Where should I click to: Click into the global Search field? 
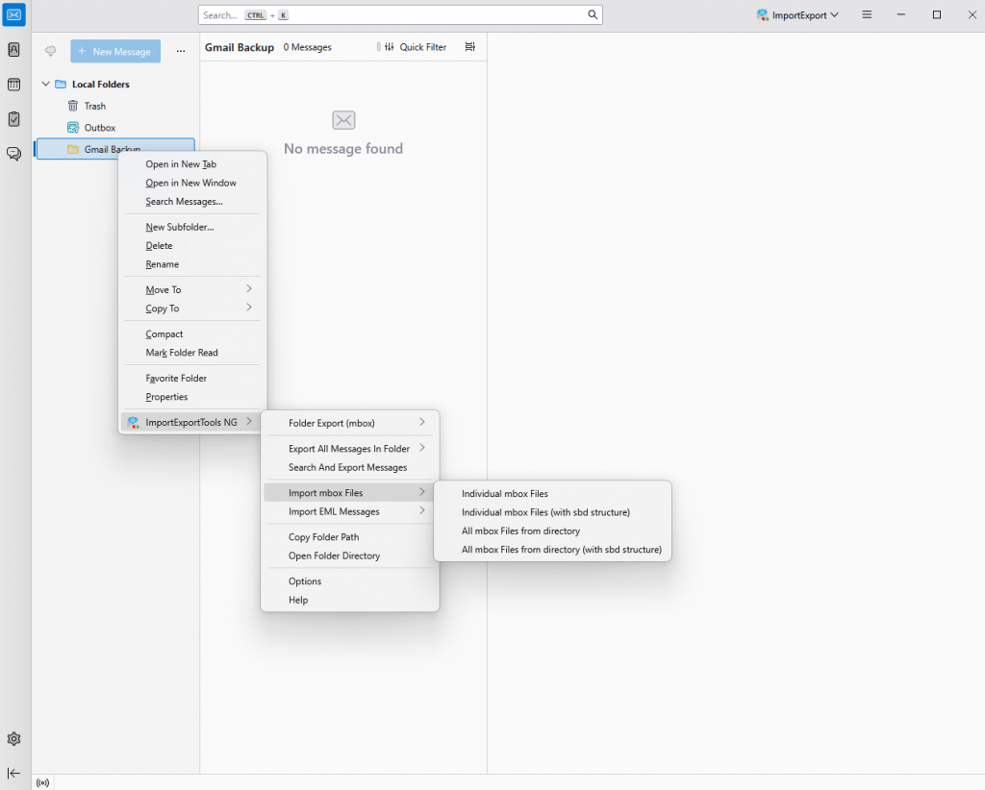click(x=400, y=15)
